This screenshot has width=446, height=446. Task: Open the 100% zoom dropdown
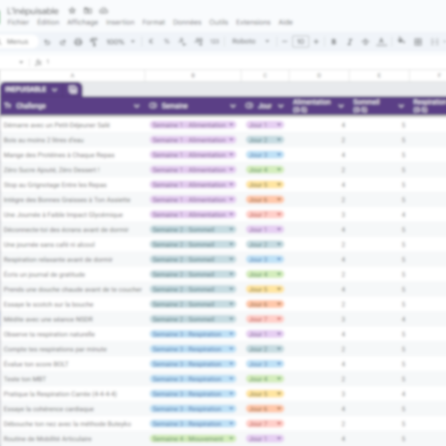121,41
